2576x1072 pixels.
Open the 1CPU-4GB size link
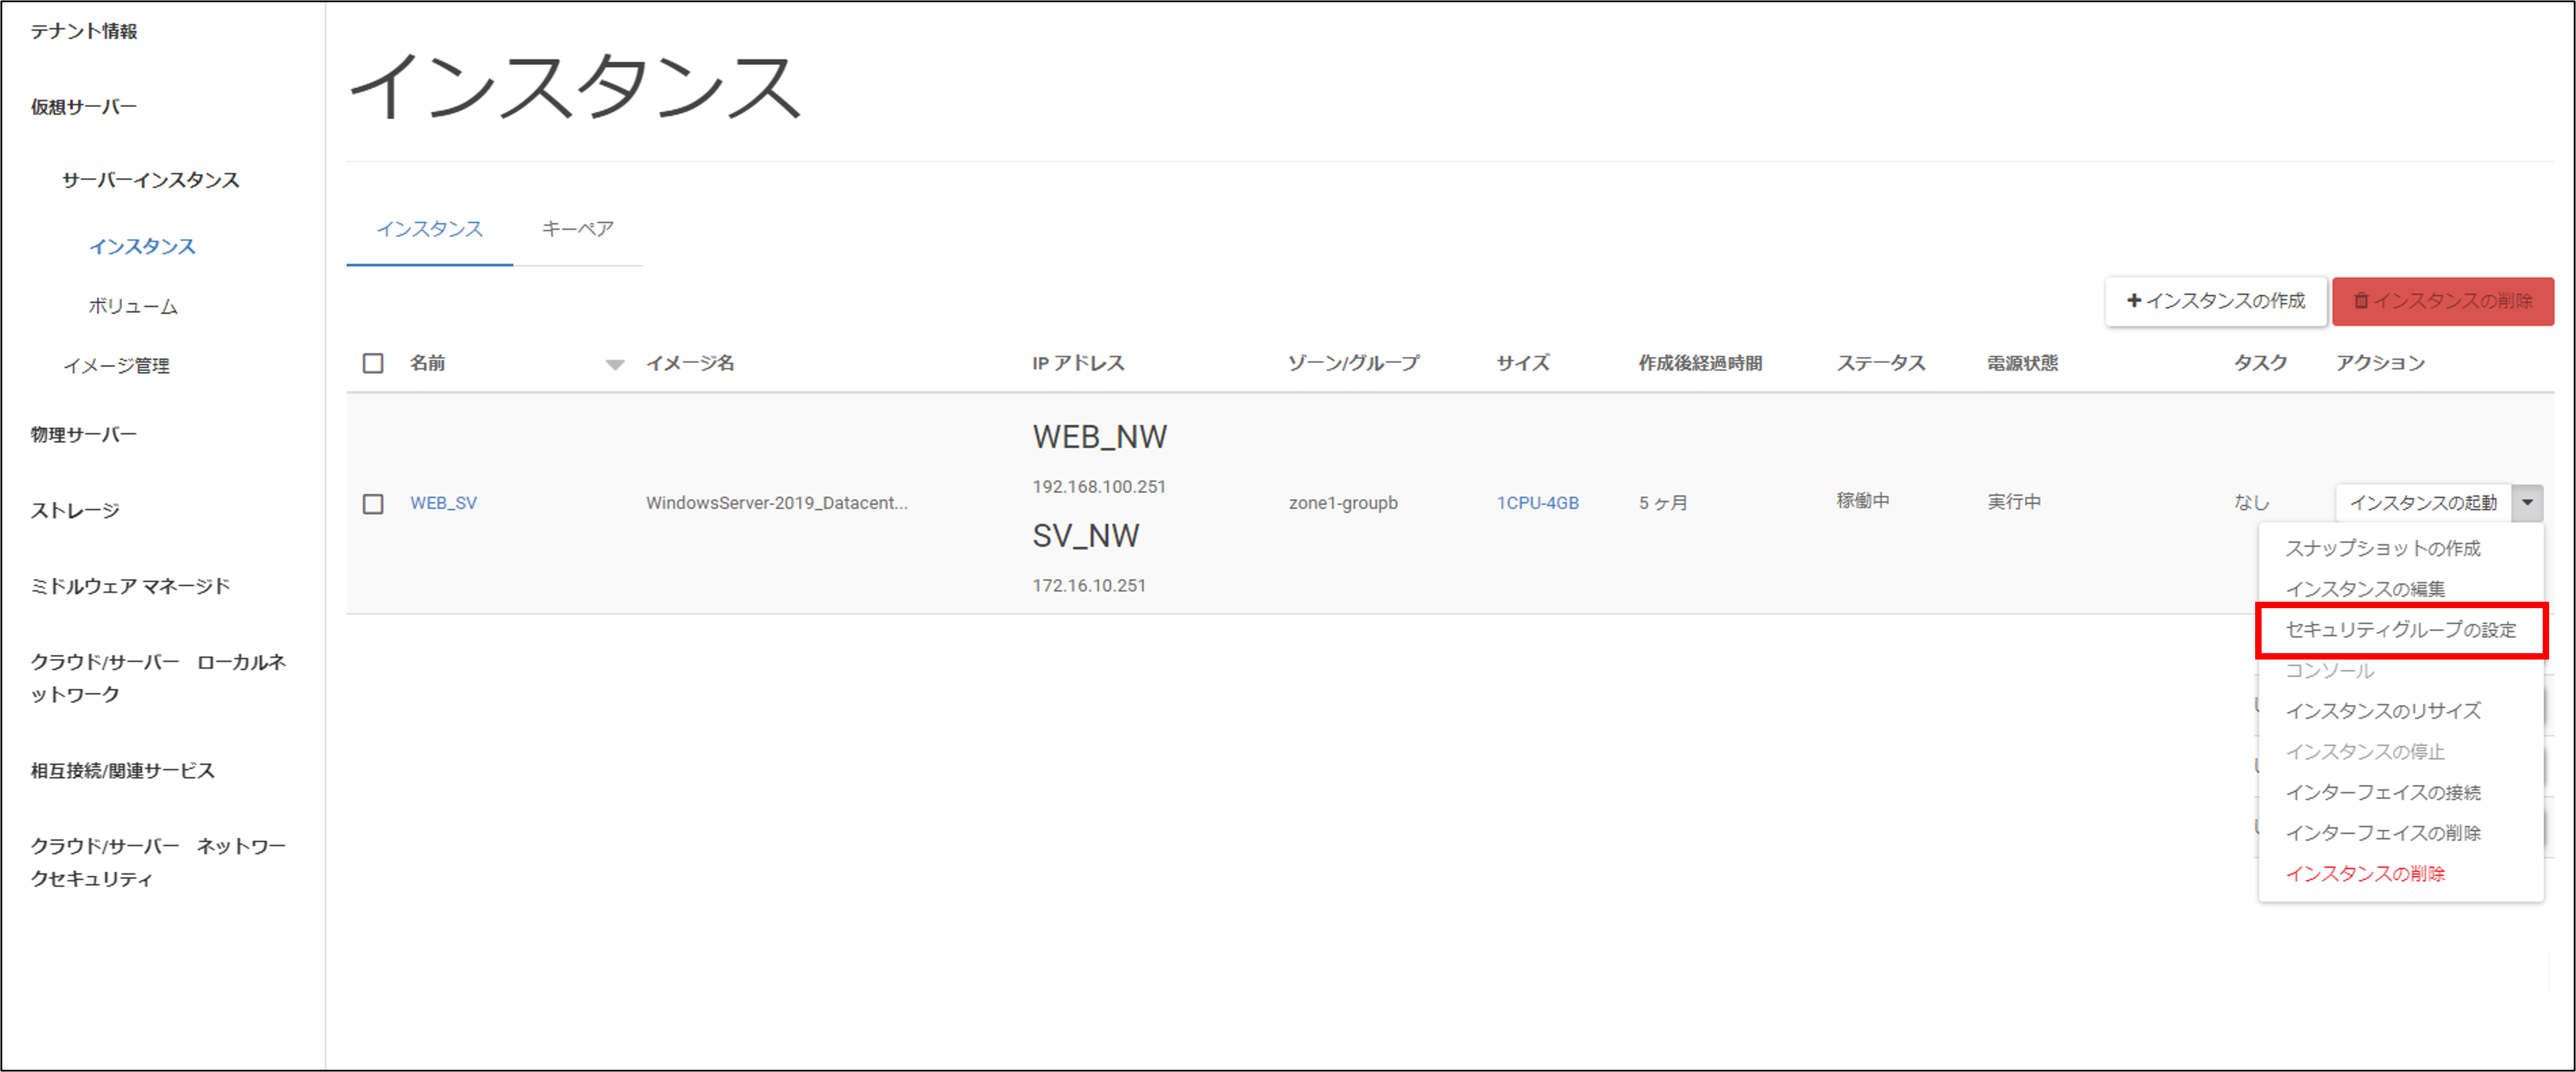click(x=1537, y=503)
